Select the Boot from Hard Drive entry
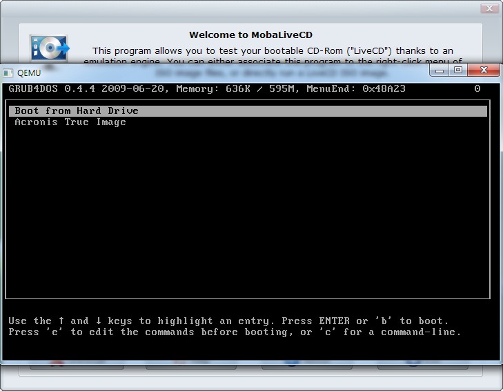The image size is (503, 391). pos(248,111)
